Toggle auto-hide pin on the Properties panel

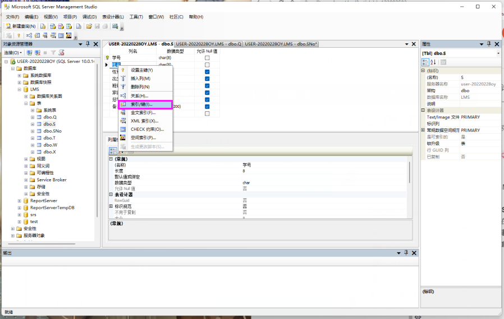489,44
